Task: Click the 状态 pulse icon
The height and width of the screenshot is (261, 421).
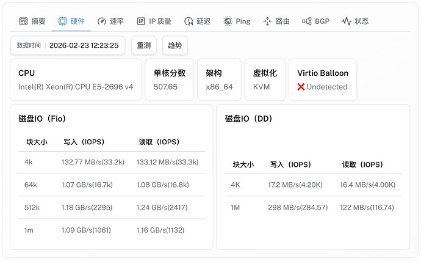Action: 347,21
